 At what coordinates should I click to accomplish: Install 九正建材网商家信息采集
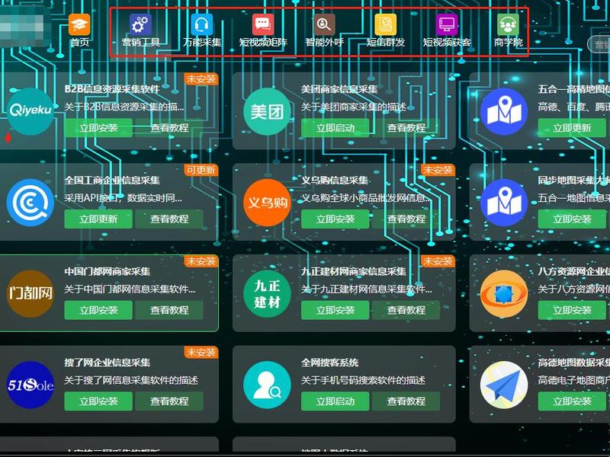335,310
